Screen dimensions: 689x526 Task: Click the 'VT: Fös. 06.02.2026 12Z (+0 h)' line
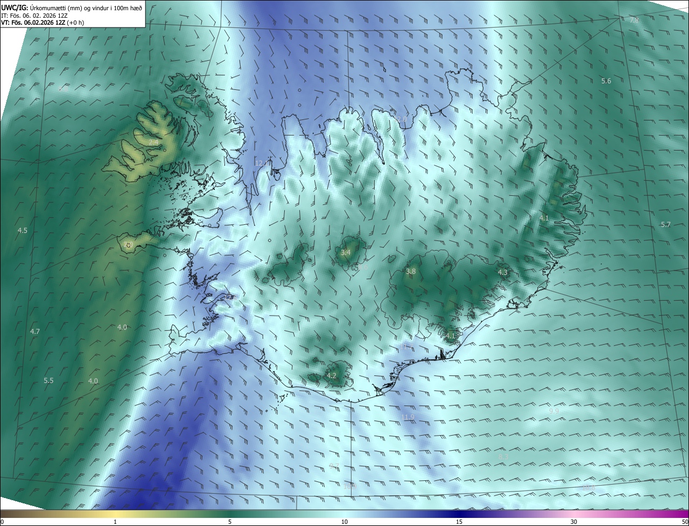pos(43,23)
